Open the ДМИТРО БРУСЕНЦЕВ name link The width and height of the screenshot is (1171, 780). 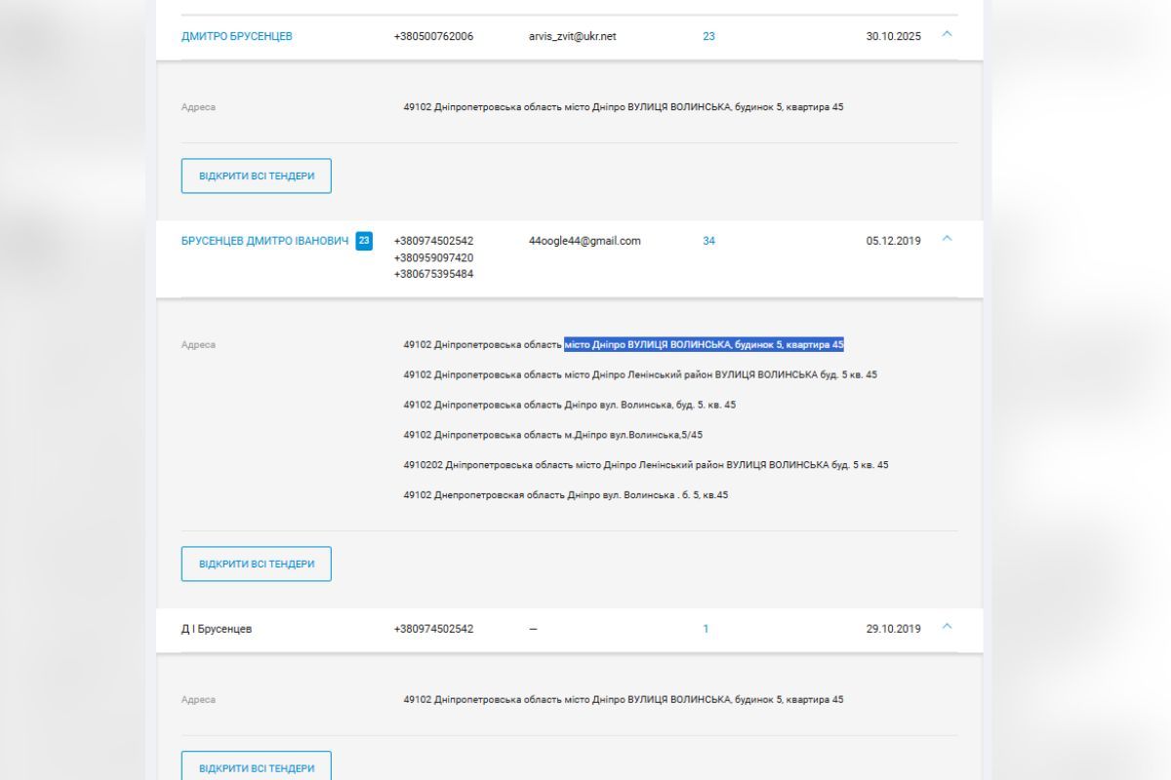point(236,36)
